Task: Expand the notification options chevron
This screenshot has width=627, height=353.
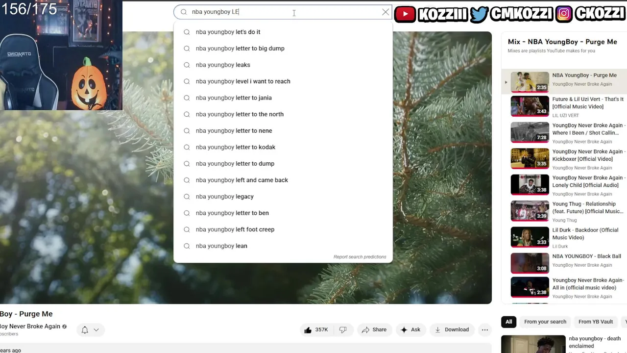Action: pos(96,330)
